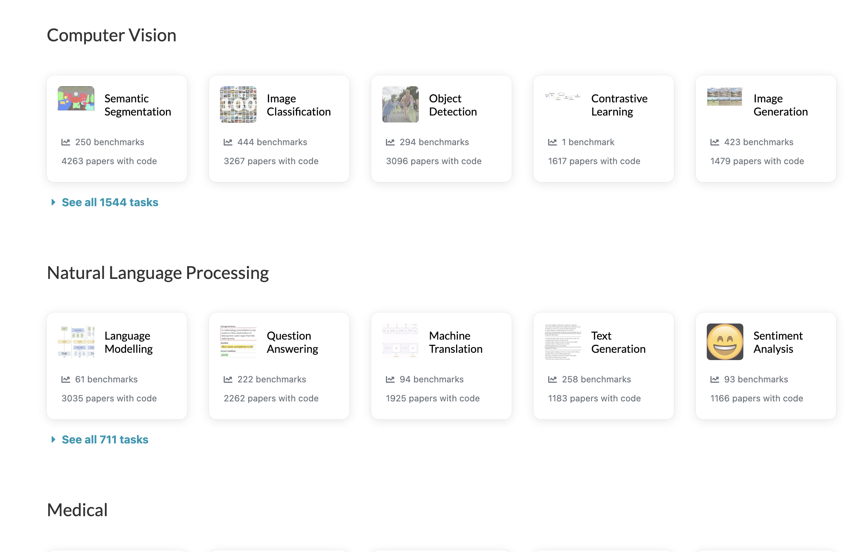
Task: Open the Text Generation task title
Action: 618,342
